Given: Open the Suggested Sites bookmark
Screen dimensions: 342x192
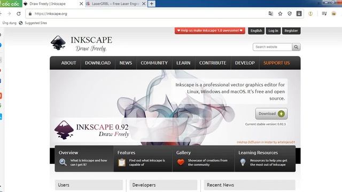Looking at the screenshot, I should pos(36,23).
